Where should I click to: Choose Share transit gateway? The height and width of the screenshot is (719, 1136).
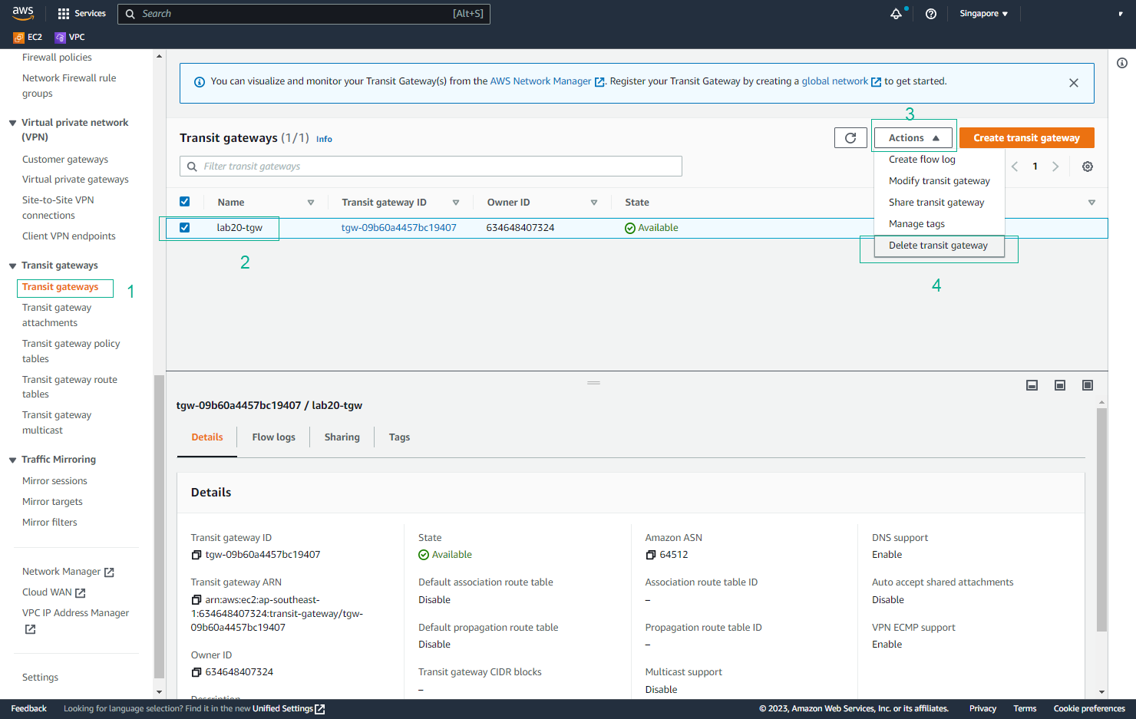(940, 203)
